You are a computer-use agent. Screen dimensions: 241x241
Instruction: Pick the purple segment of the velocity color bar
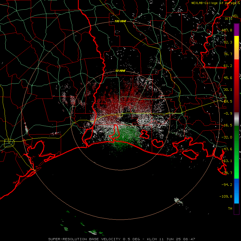point(236,30)
